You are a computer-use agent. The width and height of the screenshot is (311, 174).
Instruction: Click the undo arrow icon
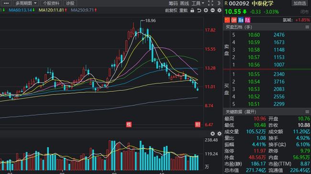[x=199, y=11]
